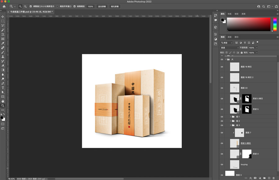Toggle the resize windows to fit checkbox
This screenshot has height=180, width=279.
pyautogui.click(x=31, y=7)
